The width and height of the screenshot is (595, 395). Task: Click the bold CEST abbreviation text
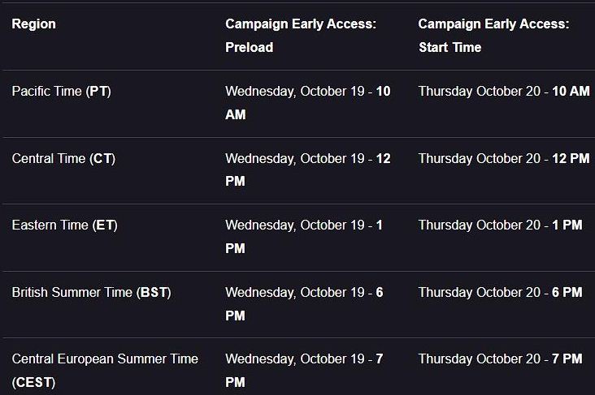(33, 383)
